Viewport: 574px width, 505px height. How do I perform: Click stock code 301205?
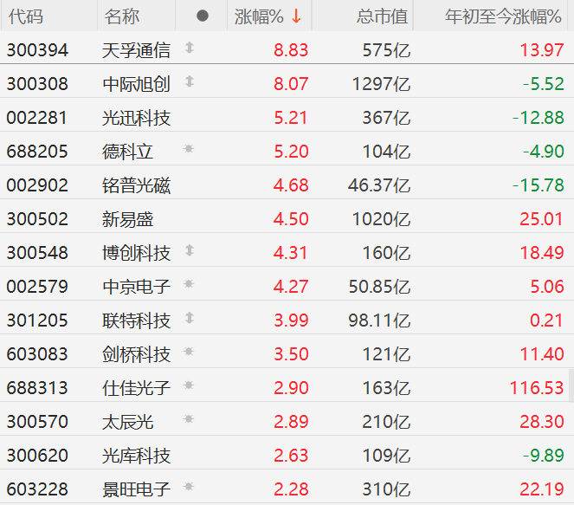[37, 320]
